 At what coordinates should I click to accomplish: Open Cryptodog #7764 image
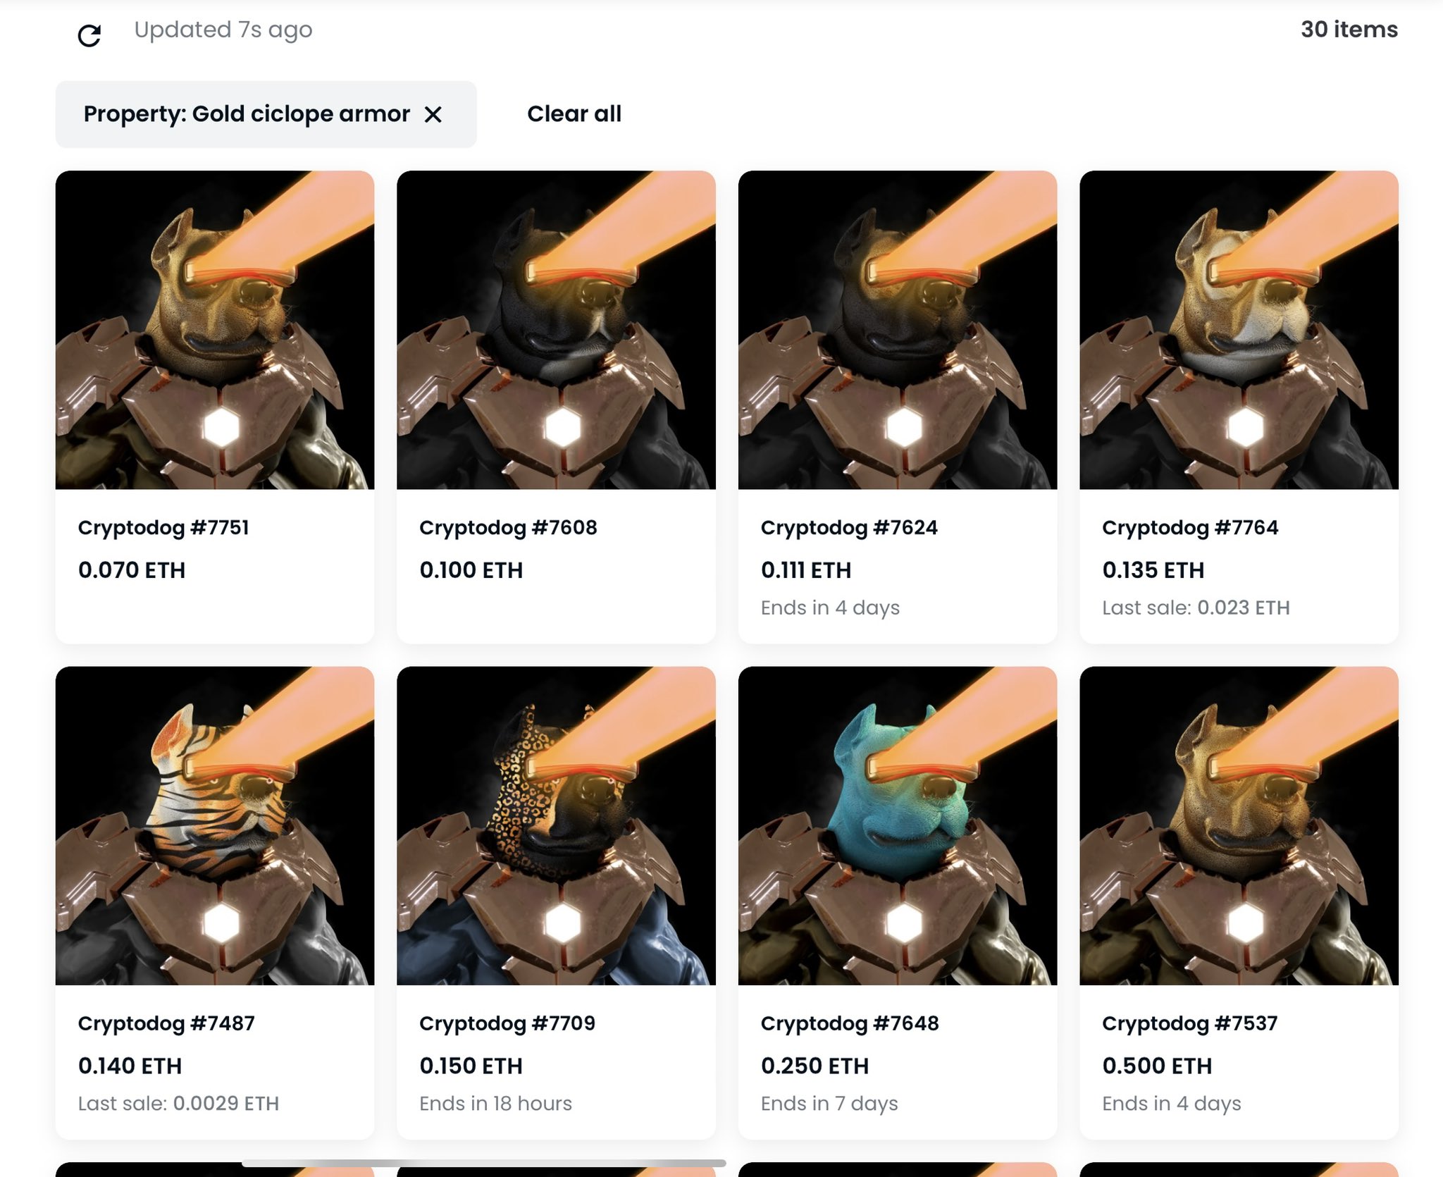(1239, 330)
